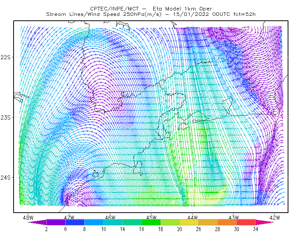Click the 48W longitude label
The height and width of the screenshot is (233, 302).
click(28, 217)
